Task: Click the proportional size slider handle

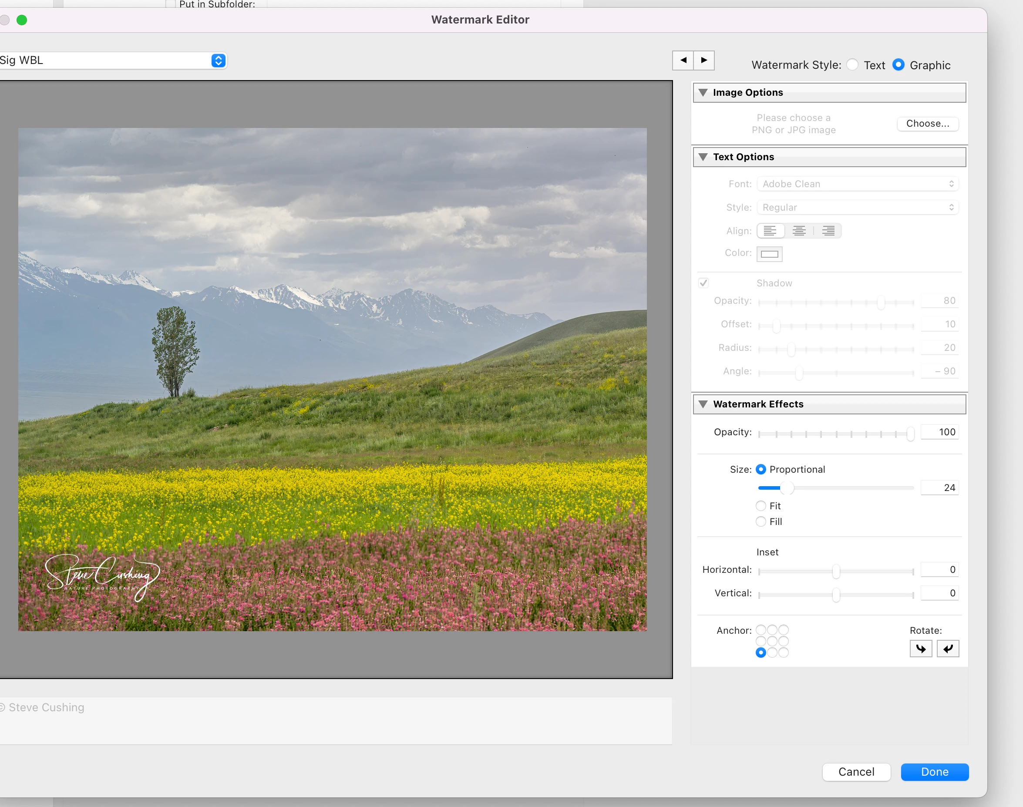Action: point(787,488)
